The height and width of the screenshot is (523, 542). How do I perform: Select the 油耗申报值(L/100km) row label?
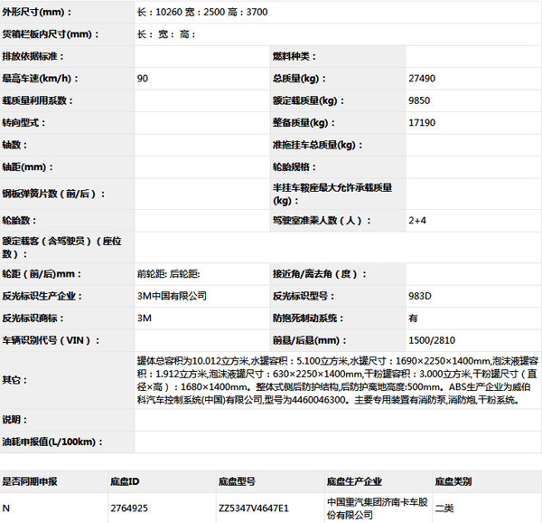click(49, 442)
